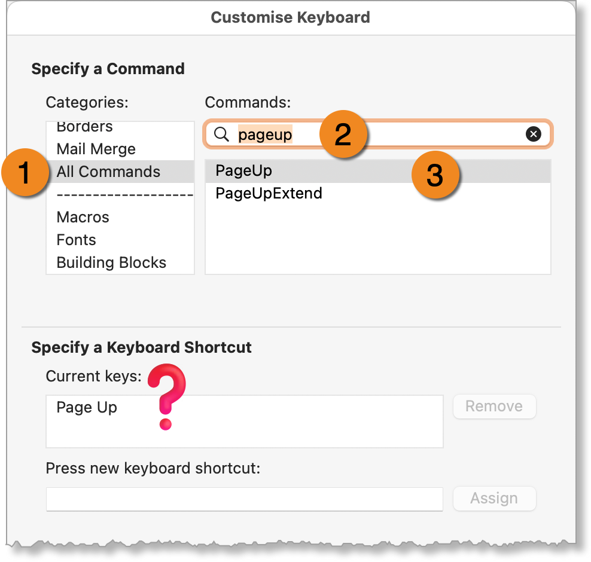Choose the Fonts category
The width and height of the screenshot is (591, 562).
coord(120,240)
